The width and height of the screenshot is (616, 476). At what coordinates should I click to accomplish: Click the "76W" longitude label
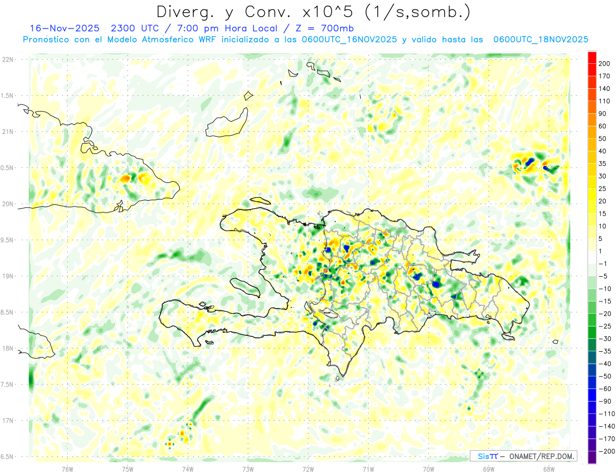pyautogui.click(x=67, y=468)
